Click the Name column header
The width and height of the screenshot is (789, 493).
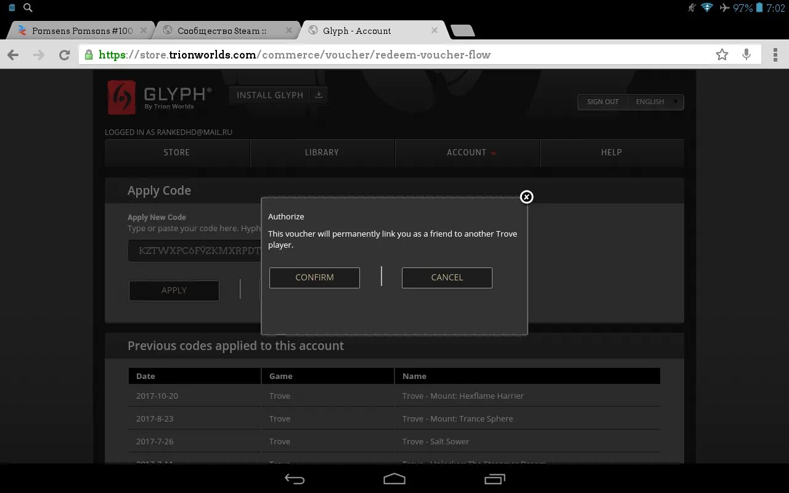coord(528,376)
